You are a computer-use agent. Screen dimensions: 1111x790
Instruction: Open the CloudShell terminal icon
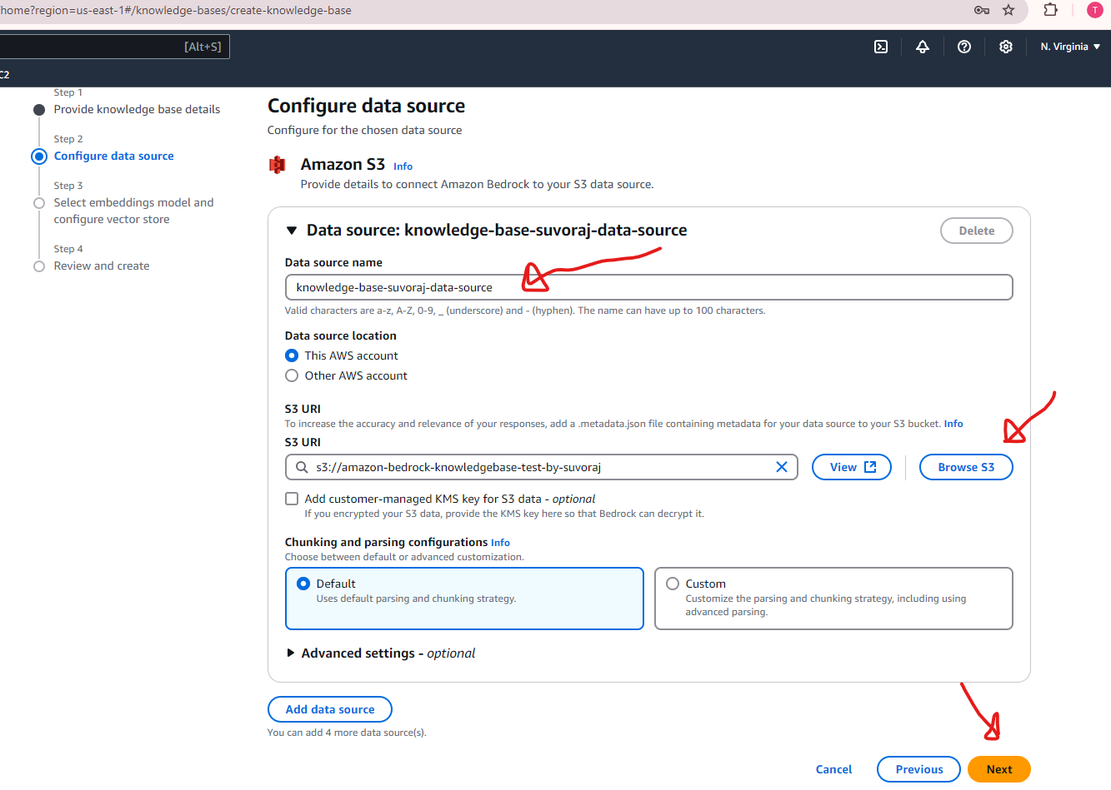(x=881, y=47)
